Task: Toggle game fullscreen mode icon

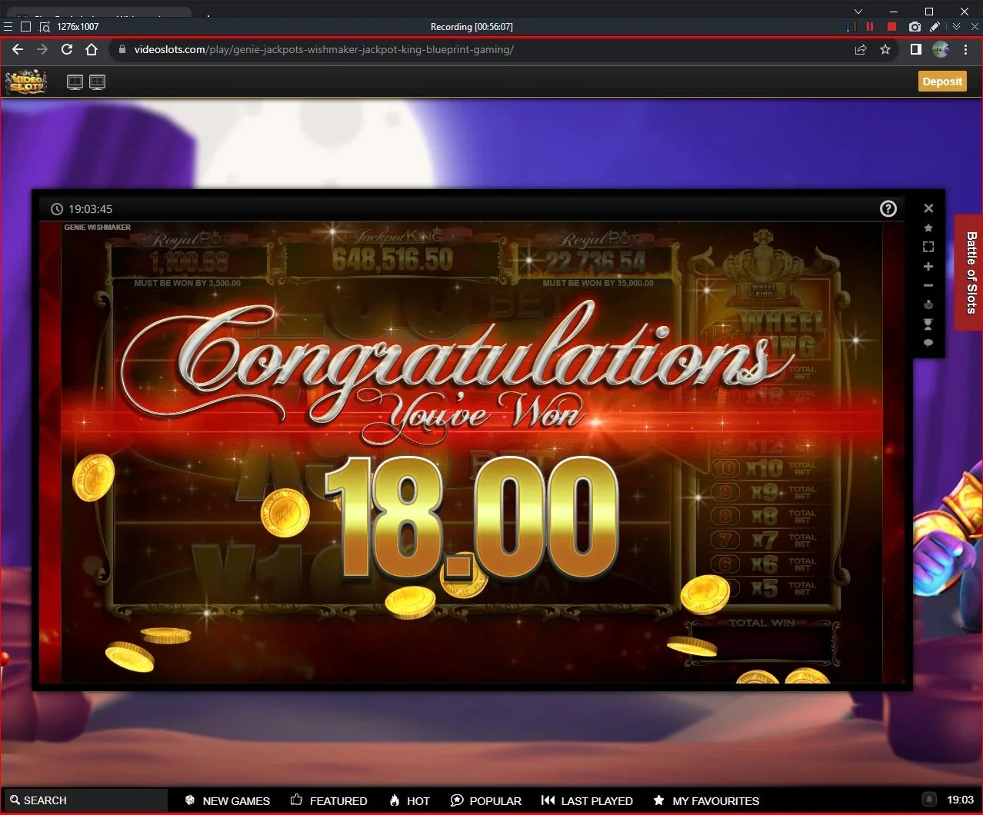Action: [928, 247]
